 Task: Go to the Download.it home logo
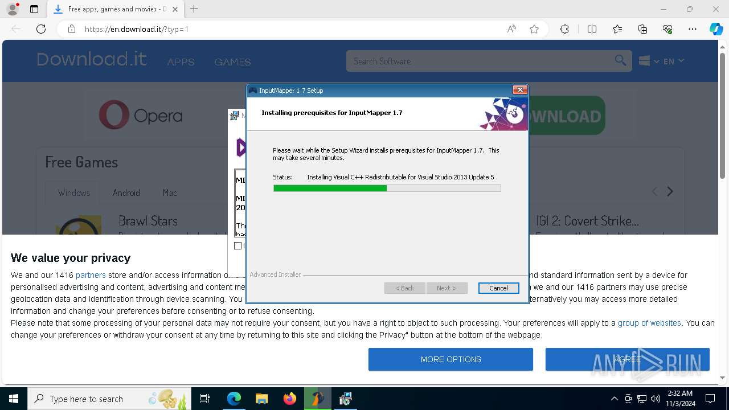[92, 59]
